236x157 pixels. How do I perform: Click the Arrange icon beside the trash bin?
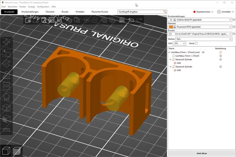tap(51, 20)
